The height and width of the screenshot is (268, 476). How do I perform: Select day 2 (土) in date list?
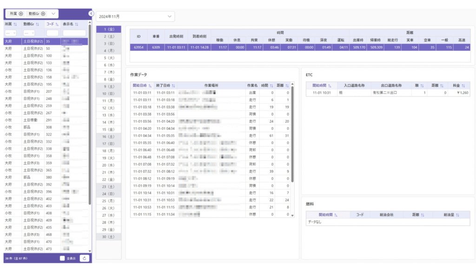[x=108, y=36]
